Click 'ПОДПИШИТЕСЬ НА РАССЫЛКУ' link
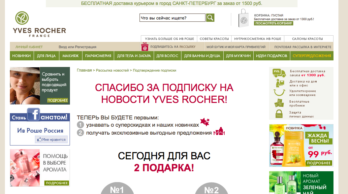The height and width of the screenshot is (194, 348). point(173,47)
